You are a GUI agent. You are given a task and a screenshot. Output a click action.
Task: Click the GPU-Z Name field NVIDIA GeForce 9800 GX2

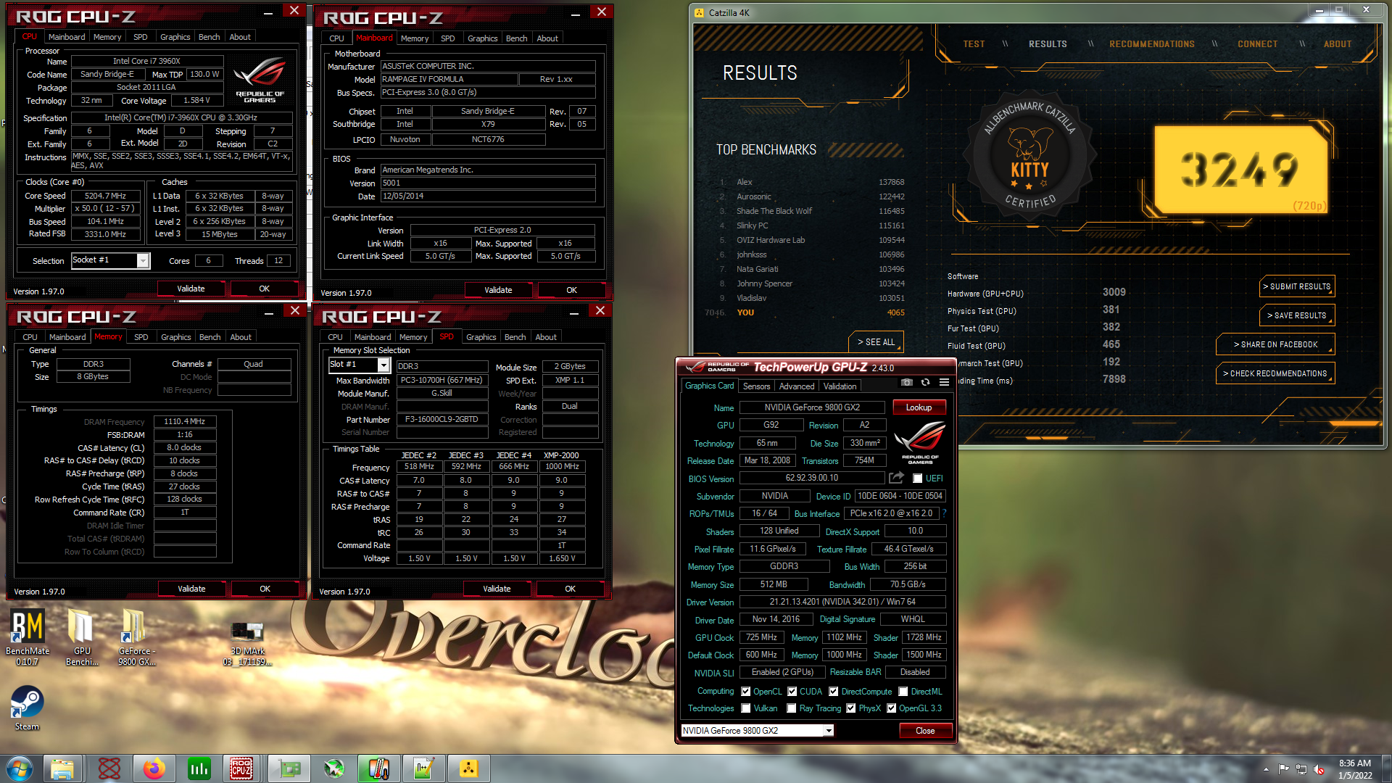(812, 407)
